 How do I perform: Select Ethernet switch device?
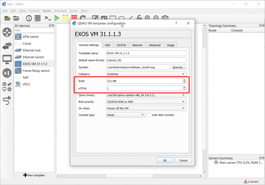(34, 57)
